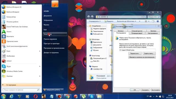The image size is (176, 99).
Task: Show hidden tray icons arrow
Action: tap(154, 97)
